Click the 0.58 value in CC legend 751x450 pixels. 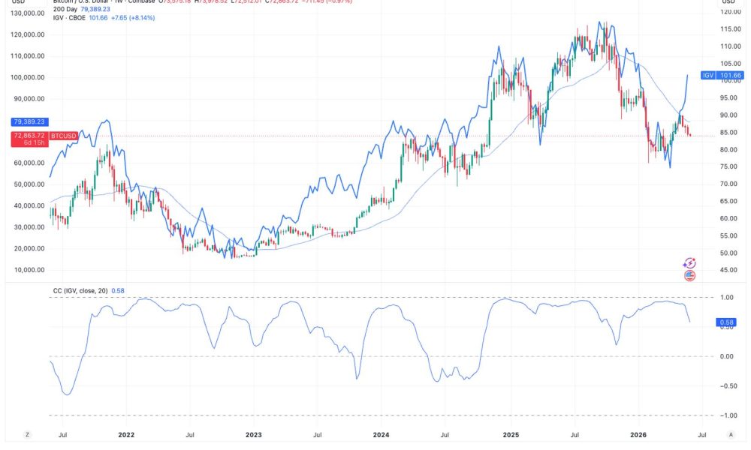118,291
